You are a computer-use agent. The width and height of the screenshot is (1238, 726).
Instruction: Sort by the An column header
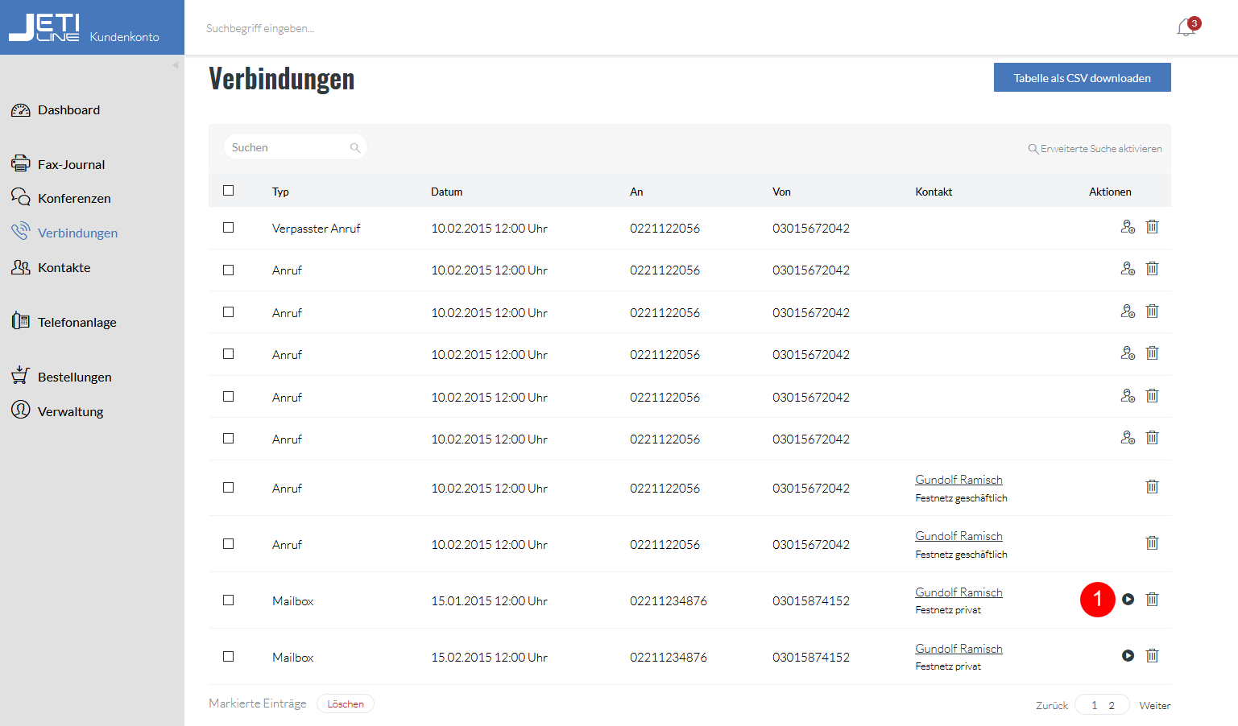coord(636,192)
